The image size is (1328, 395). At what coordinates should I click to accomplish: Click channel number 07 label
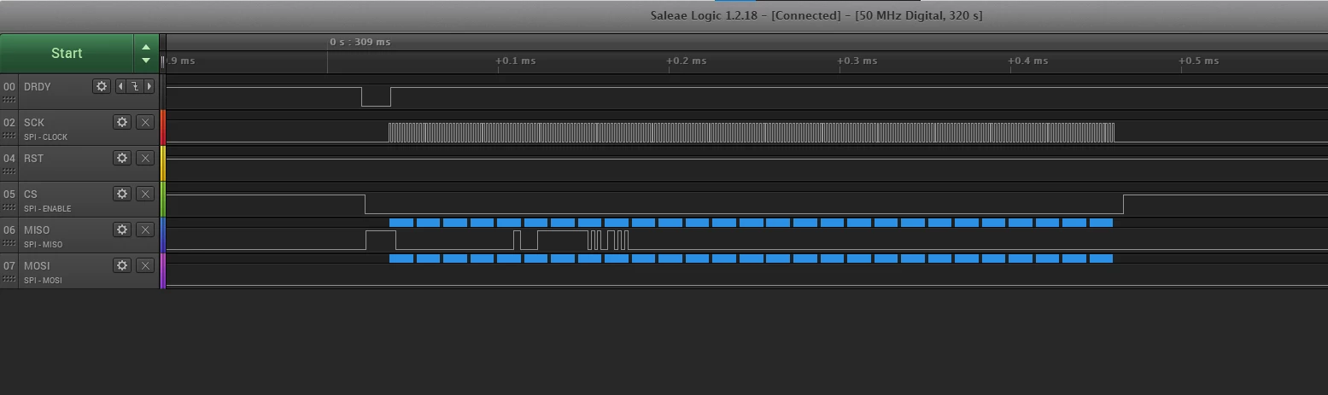[x=9, y=266]
